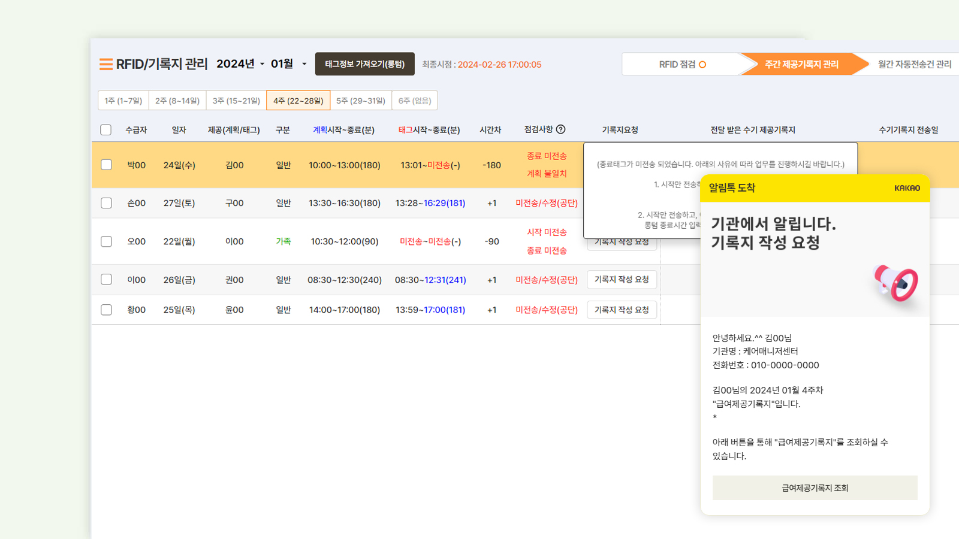Select the 3주 (15~21일) week tab
This screenshot has height=539, width=959.
pos(236,101)
